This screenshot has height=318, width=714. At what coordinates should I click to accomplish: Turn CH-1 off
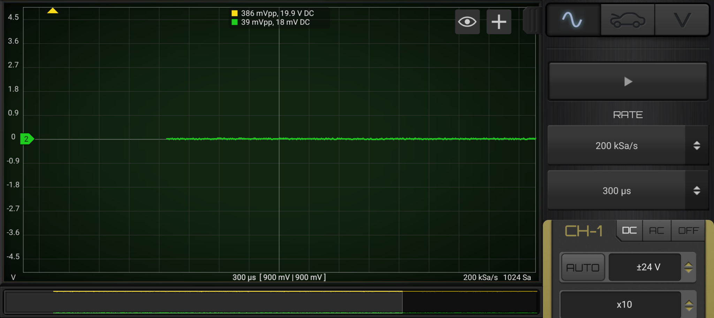pos(688,230)
